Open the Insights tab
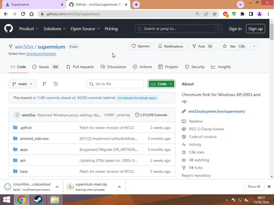The width and height of the screenshot is (274, 205). [x=221, y=67]
